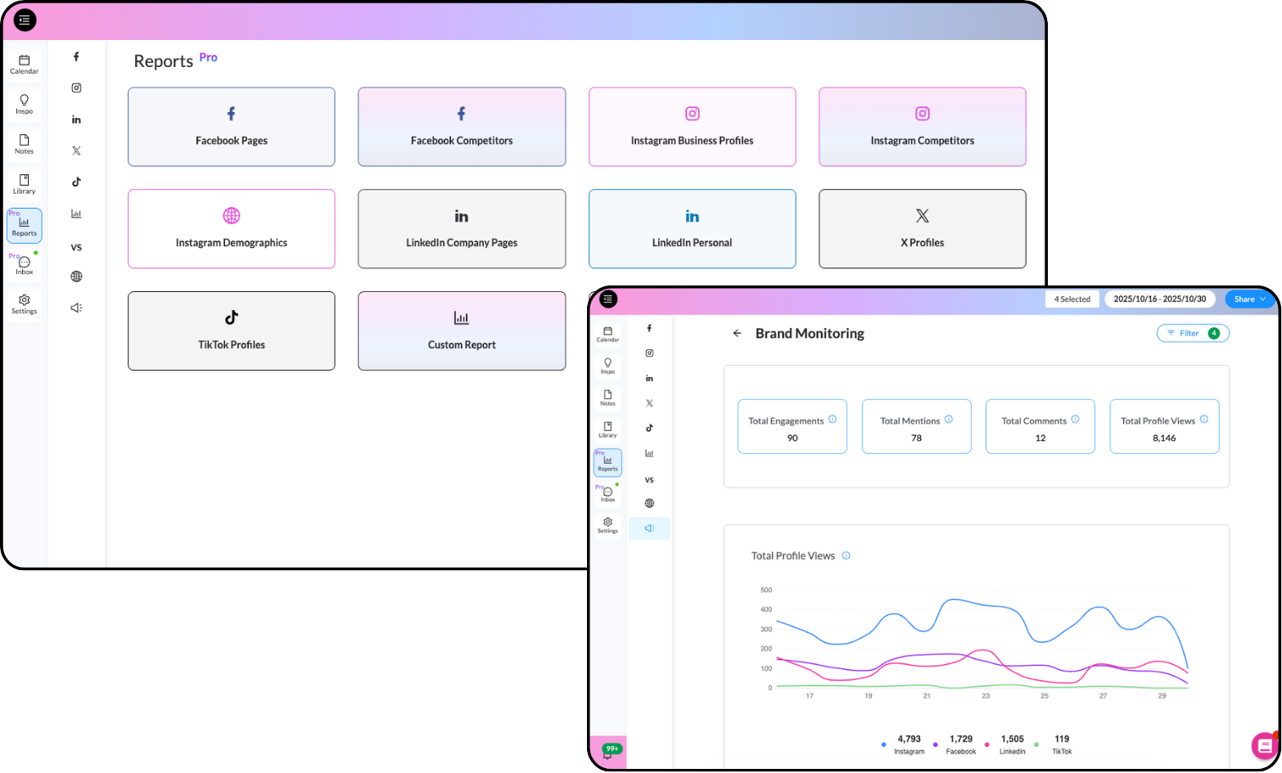Select the highlighted megaphone icon in Brand Monitoring sub-sidebar

[x=649, y=528]
